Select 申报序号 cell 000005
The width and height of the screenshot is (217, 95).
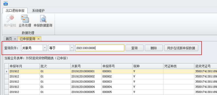tap(117, 92)
